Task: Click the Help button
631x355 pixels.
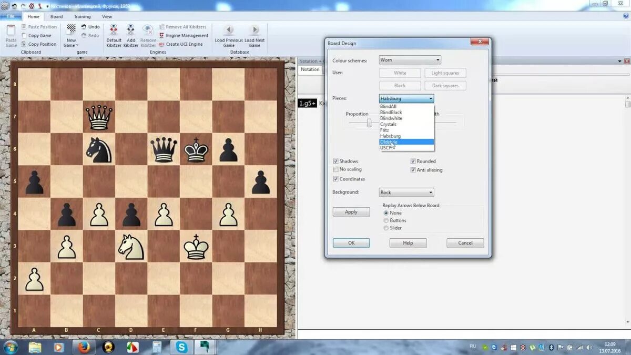Action: pyautogui.click(x=408, y=242)
